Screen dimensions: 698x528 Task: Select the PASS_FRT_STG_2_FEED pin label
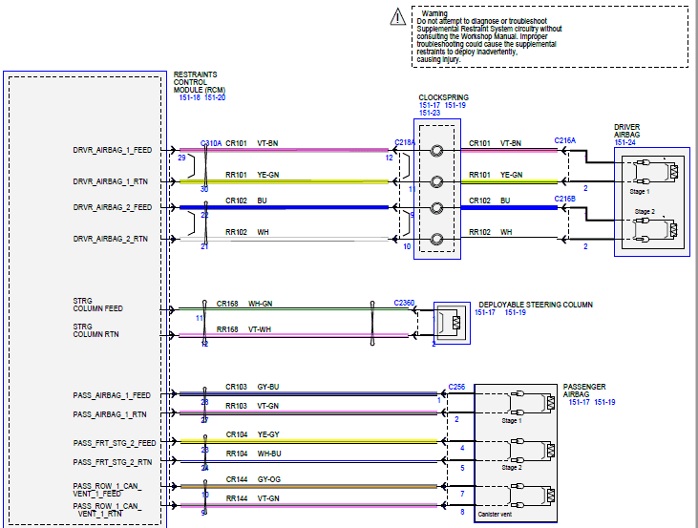pos(115,443)
